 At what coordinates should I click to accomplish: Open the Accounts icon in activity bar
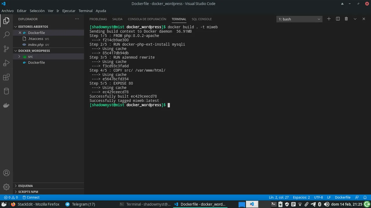coord(6,173)
